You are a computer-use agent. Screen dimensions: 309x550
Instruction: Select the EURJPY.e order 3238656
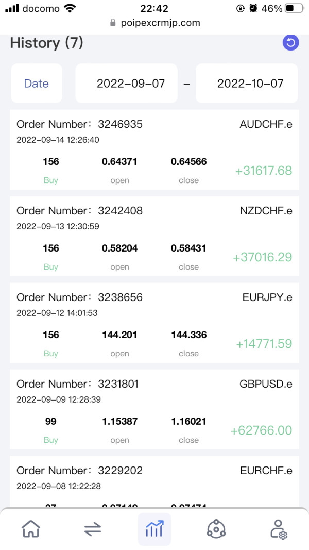tap(154, 323)
